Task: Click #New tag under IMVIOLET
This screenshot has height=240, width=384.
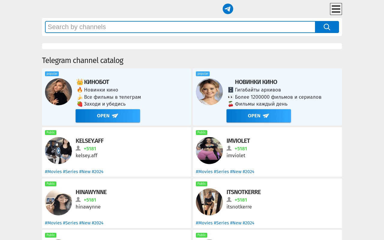Action: coord(236,172)
